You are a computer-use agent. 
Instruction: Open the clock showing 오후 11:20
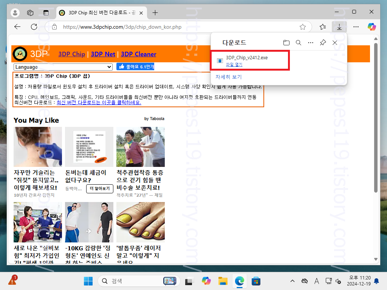click(x=359, y=281)
